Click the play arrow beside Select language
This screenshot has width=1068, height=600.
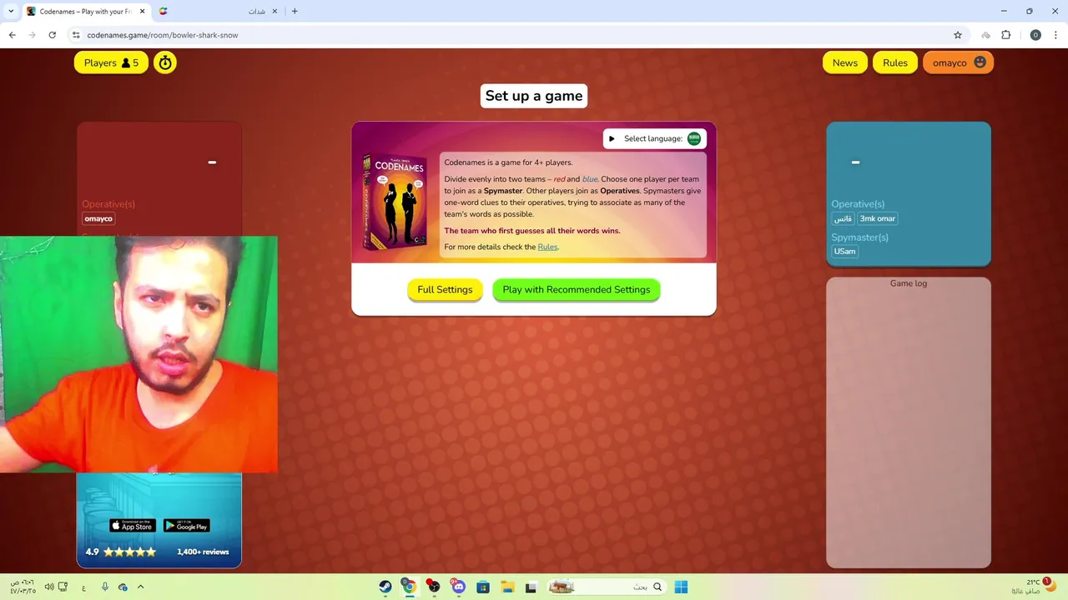[612, 138]
